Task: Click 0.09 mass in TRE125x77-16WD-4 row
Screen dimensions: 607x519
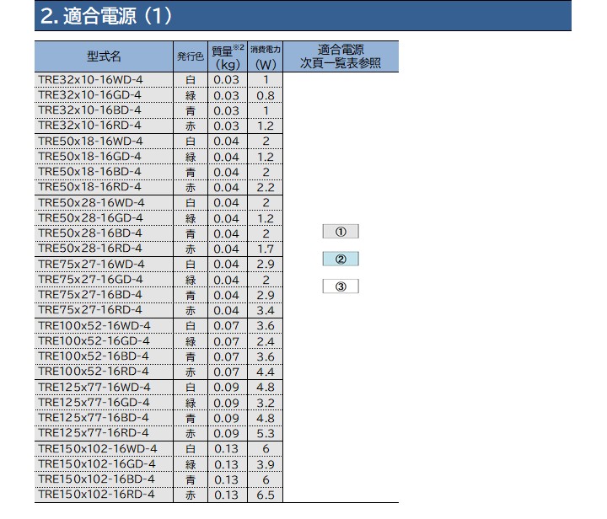Action: pyautogui.click(x=227, y=388)
